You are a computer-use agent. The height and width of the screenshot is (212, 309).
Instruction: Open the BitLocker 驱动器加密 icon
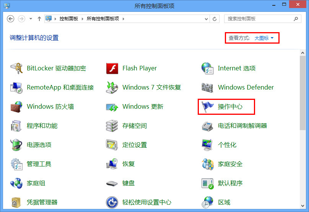[x=16, y=68]
